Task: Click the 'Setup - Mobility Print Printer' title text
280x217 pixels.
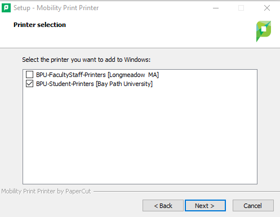Action: (x=56, y=8)
